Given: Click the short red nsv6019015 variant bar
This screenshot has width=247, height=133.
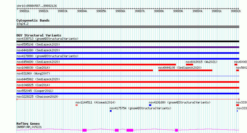Looking at the screenshot, I should (x=190, y=65).
